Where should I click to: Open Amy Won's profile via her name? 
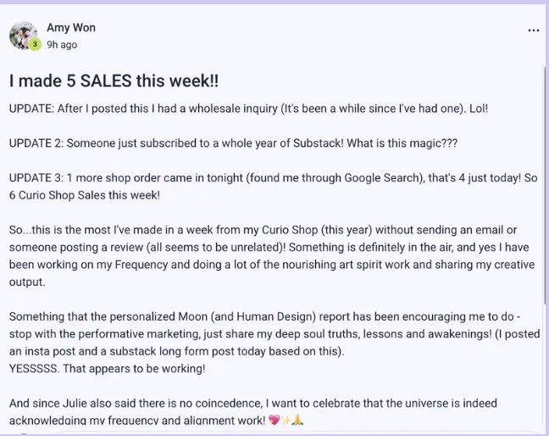[x=71, y=27]
